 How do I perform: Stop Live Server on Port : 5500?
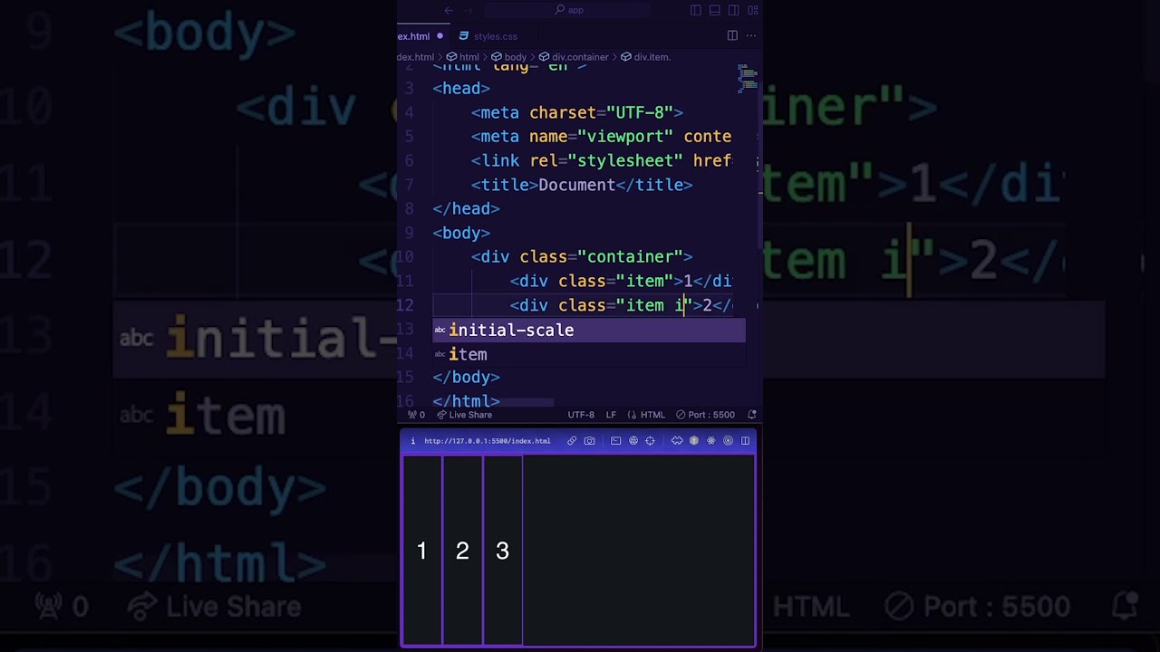[x=705, y=415]
